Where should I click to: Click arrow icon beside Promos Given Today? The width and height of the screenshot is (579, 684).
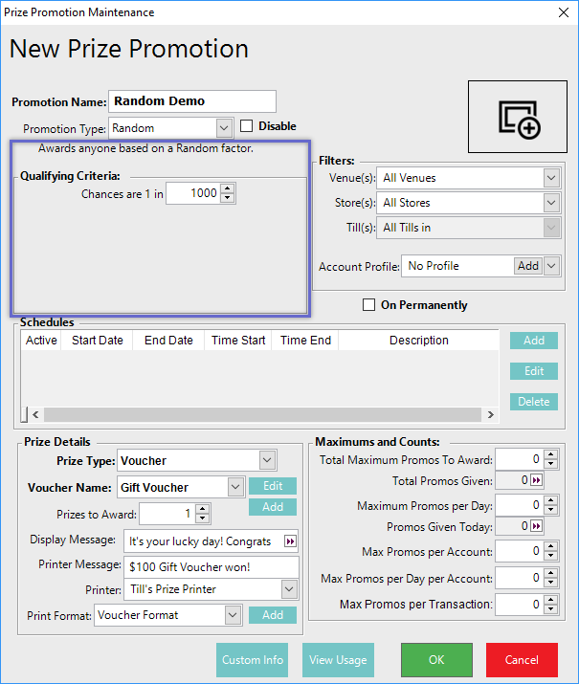tap(537, 527)
